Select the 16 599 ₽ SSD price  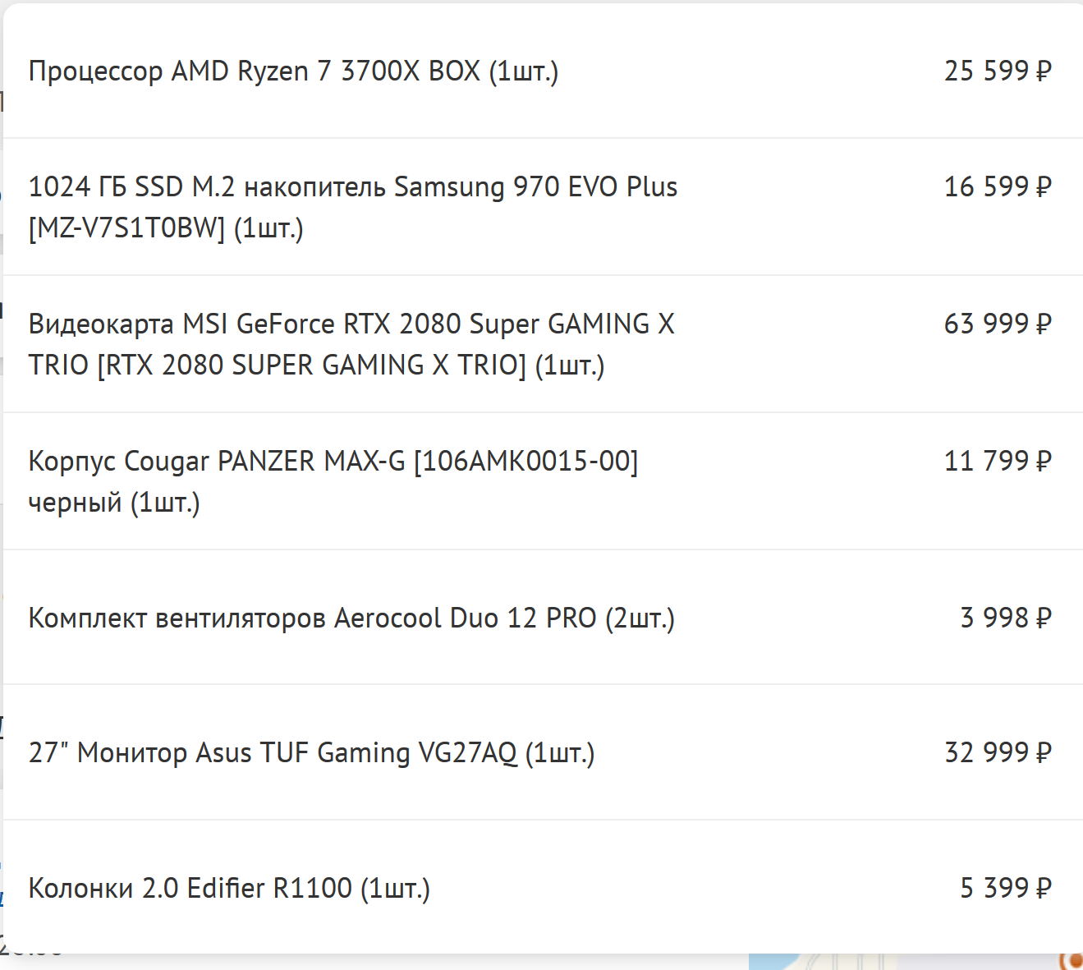coord(997,187)
